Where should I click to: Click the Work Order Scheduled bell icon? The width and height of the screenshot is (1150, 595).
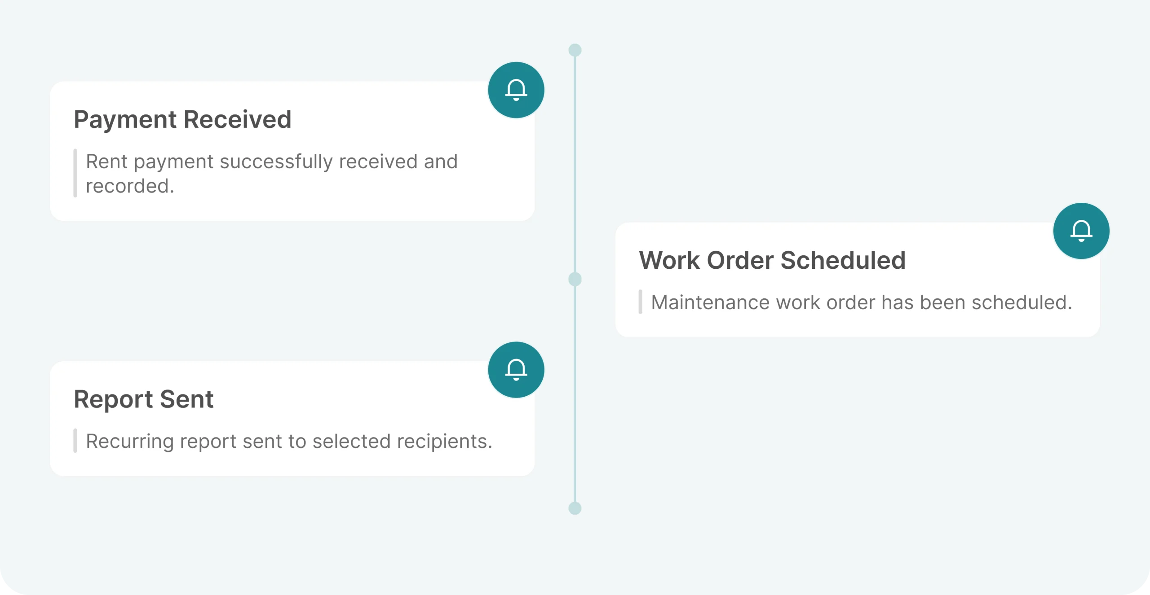click(1081, 231)
